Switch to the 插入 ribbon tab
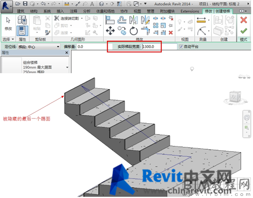 point(60,11)
